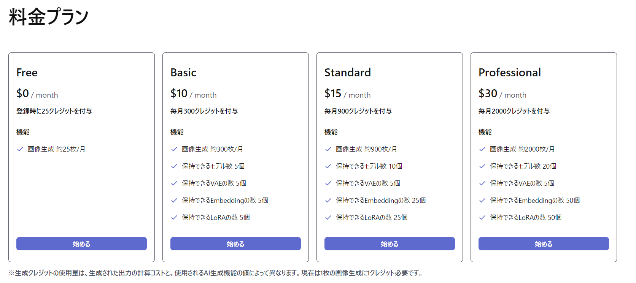The image size is (636, 283).
Task: Click the checkmark beside Standard 保持できるLoRAの数 25個
Action: (328, 218)
